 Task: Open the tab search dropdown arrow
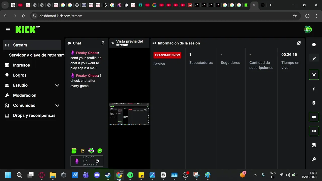point(5,5)
